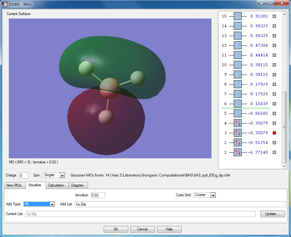Switch to the Calculation tab
The image size is (291, 237).
click(56, 185)
